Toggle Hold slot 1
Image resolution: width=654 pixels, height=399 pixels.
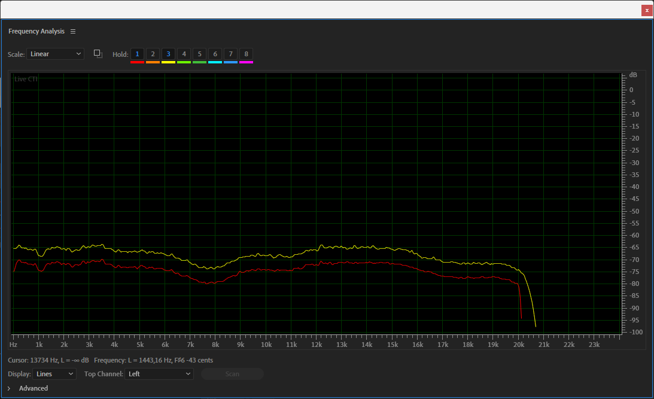(137, 54)
